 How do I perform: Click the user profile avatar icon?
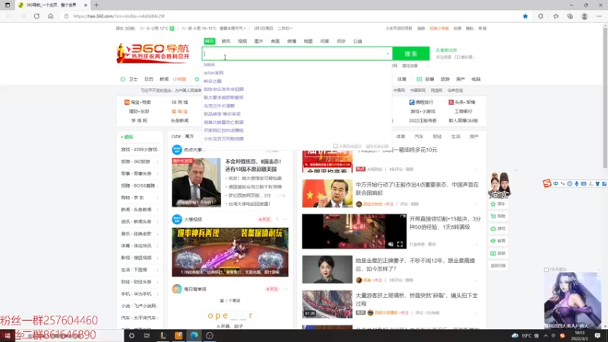pyautogui.click(x=584, y=16)
